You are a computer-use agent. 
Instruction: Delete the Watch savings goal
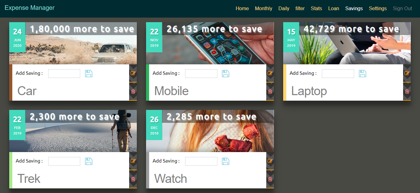tap(270, 179)
